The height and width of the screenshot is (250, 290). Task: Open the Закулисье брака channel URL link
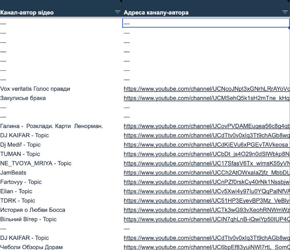pos(207,98)
